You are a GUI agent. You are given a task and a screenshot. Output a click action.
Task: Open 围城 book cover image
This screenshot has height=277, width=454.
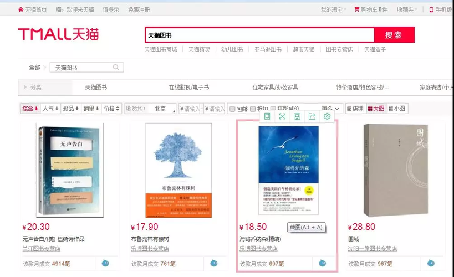coord(395,170)
